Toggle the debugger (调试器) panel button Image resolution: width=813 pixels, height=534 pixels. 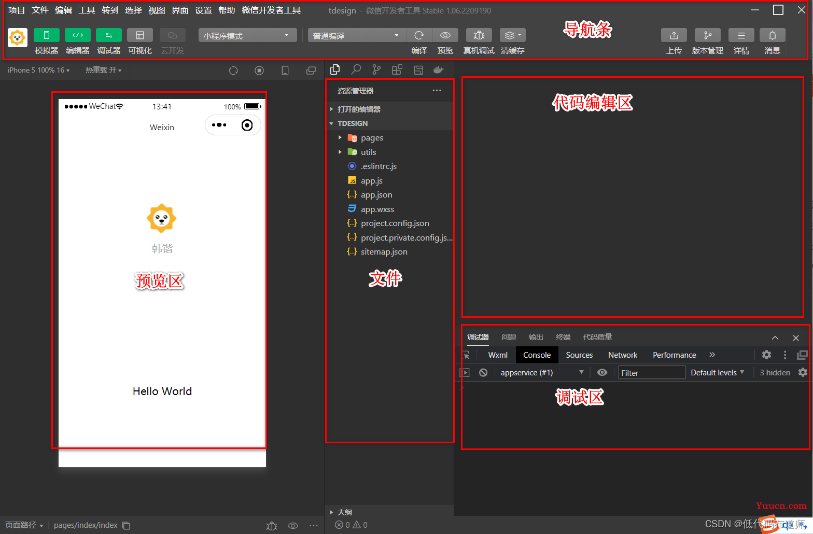[x=109, y=35]
